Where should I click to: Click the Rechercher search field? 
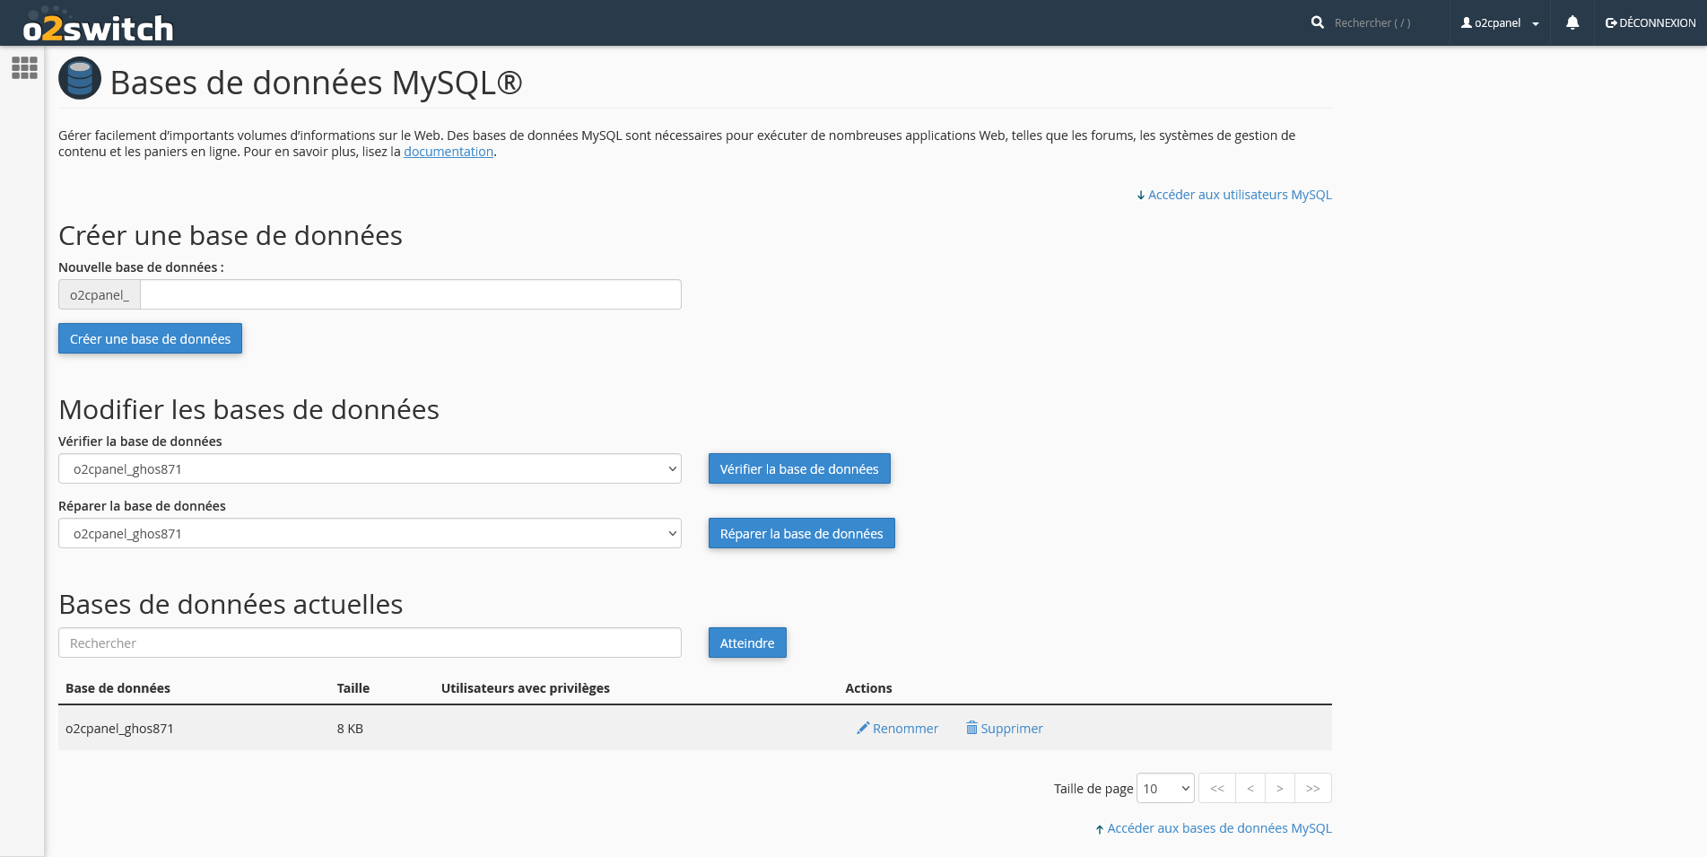point(370,643)
